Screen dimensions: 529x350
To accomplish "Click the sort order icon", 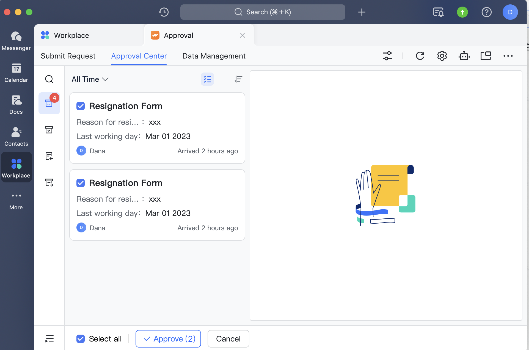I will (238, 79).
